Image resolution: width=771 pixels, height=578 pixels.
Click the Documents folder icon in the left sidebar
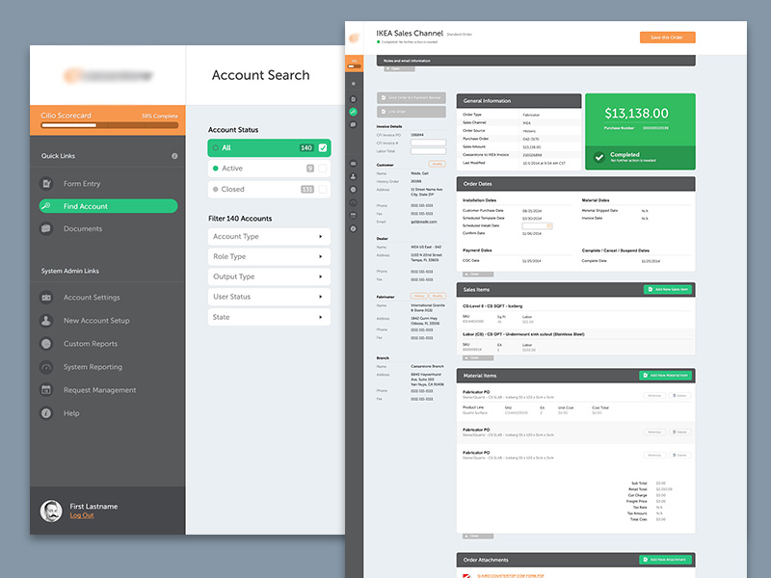46,228
